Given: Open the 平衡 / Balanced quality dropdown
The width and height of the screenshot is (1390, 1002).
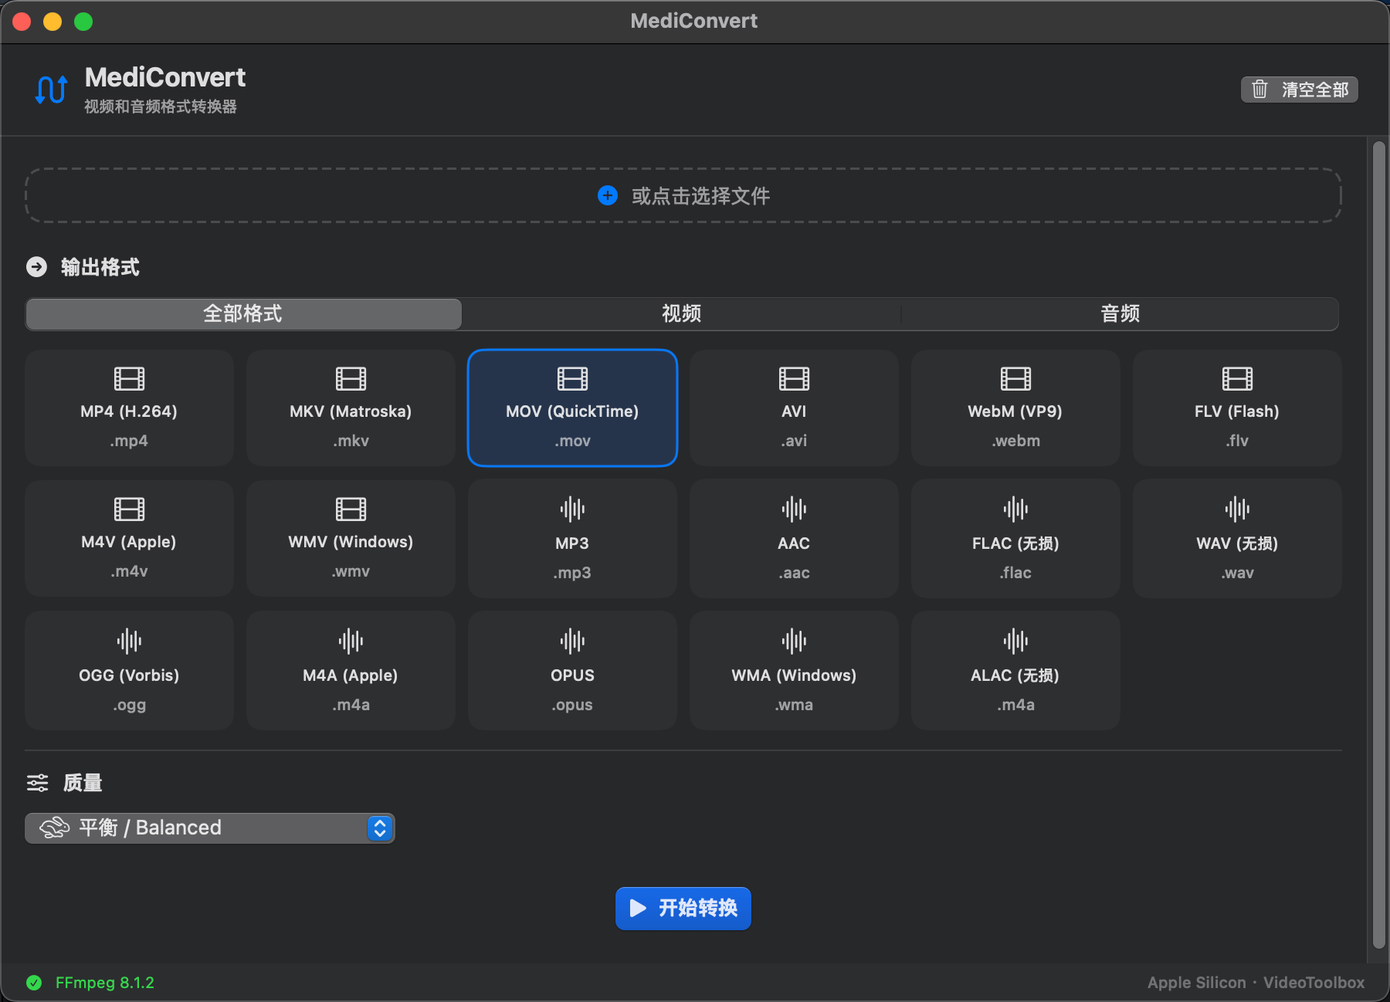Looking at the screenshot, I should pos(210,828).
